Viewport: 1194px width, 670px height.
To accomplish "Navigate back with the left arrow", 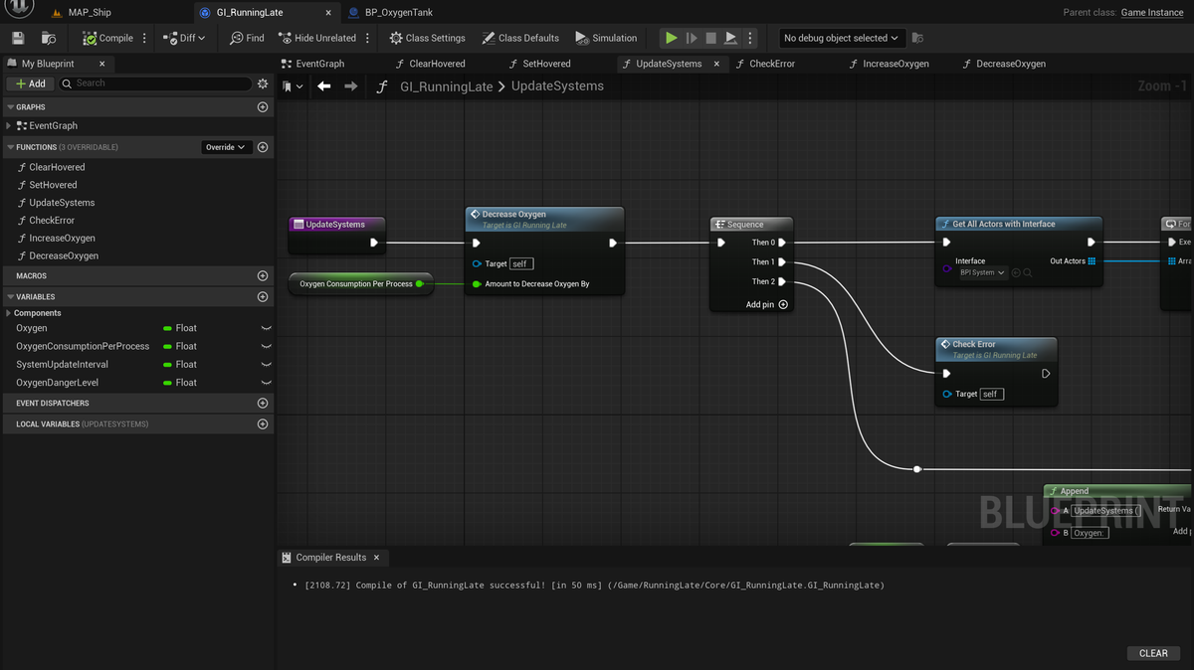I will tap(323, 86).
